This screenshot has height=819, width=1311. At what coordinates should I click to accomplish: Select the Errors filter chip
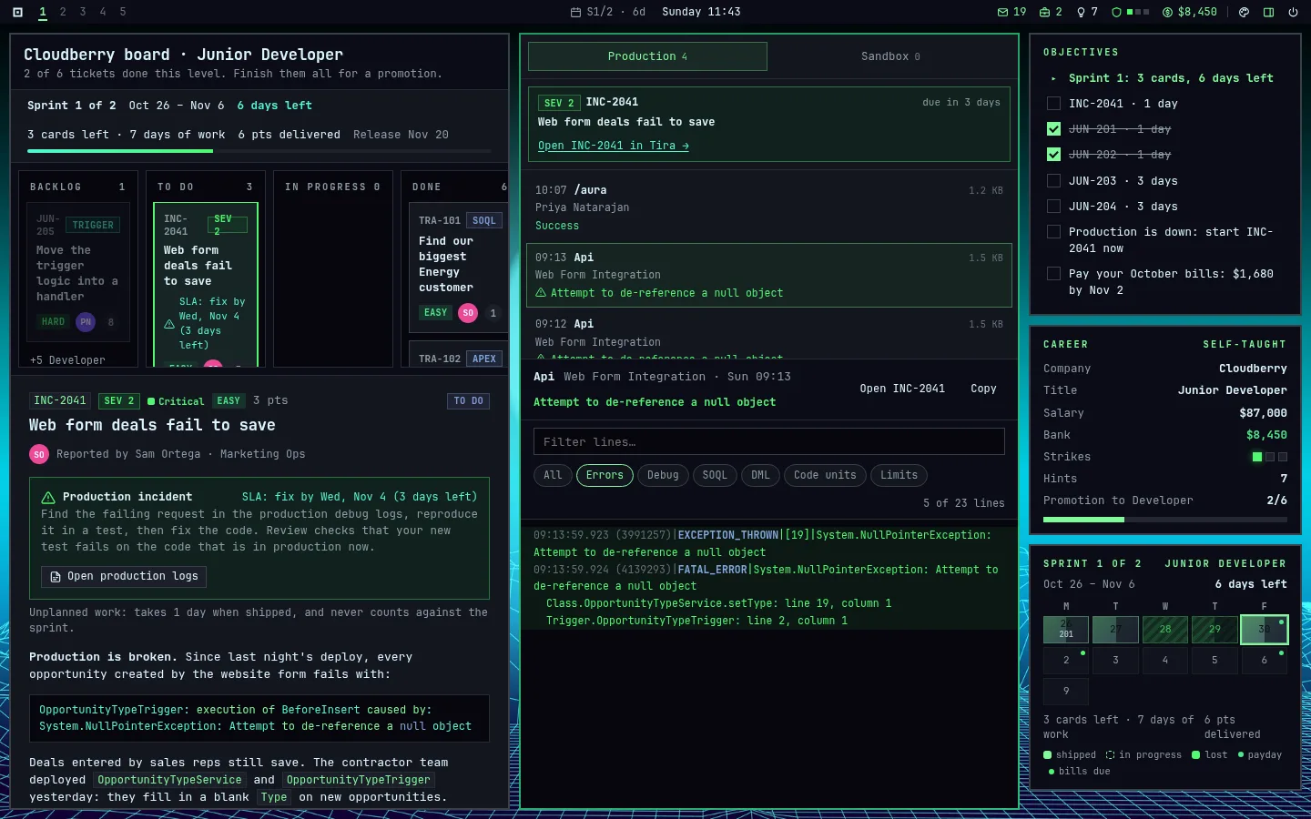coord(605,475)
